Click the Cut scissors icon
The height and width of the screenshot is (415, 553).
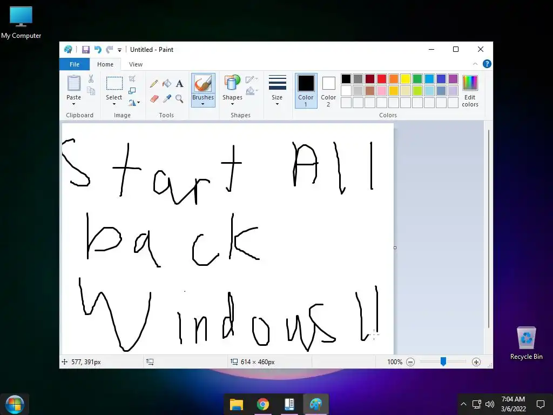point(91,79)
